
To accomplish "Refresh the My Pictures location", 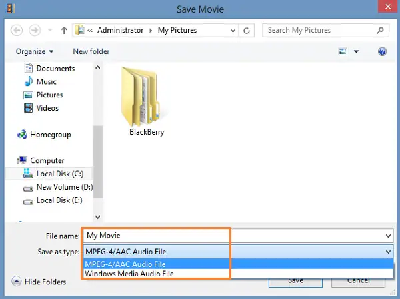I will [x=247, y=31].
